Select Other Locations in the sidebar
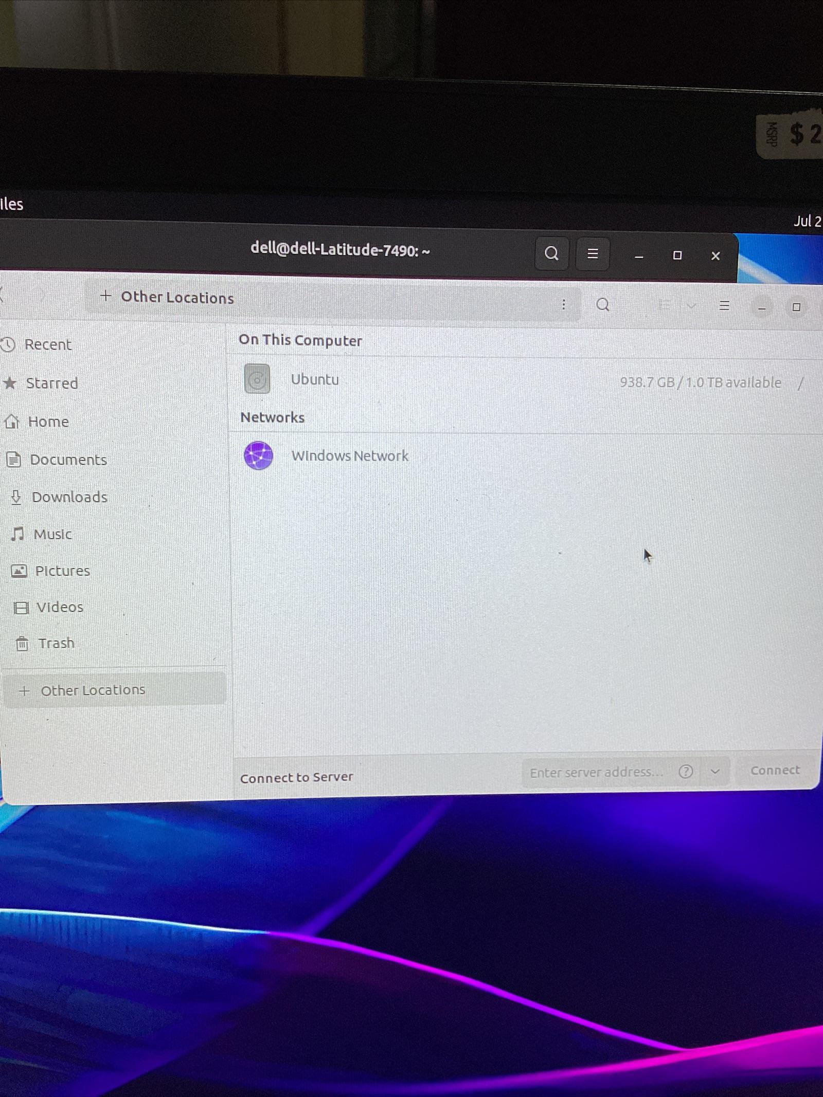The width and height of the screenshot is (823, 1097). (92, 689)
